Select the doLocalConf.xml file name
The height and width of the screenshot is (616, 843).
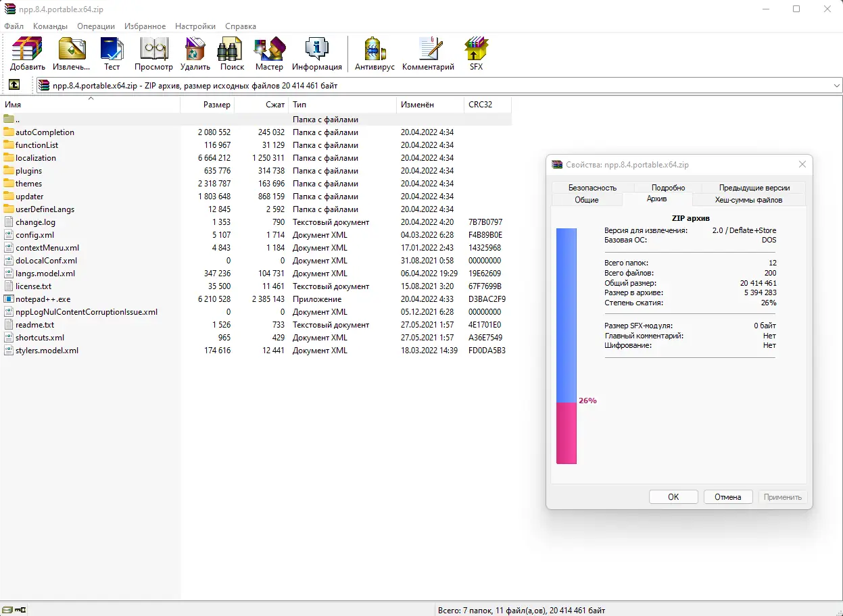[46, 261]
